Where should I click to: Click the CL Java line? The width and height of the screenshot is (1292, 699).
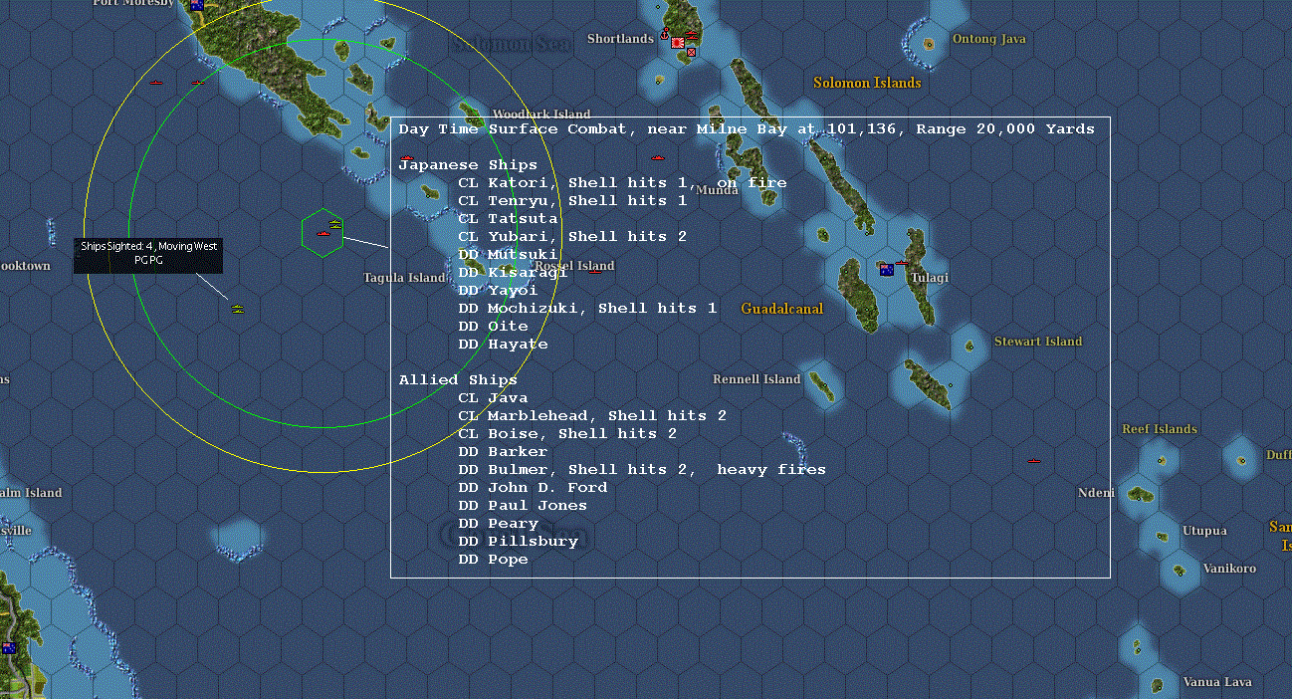point(493,398)
